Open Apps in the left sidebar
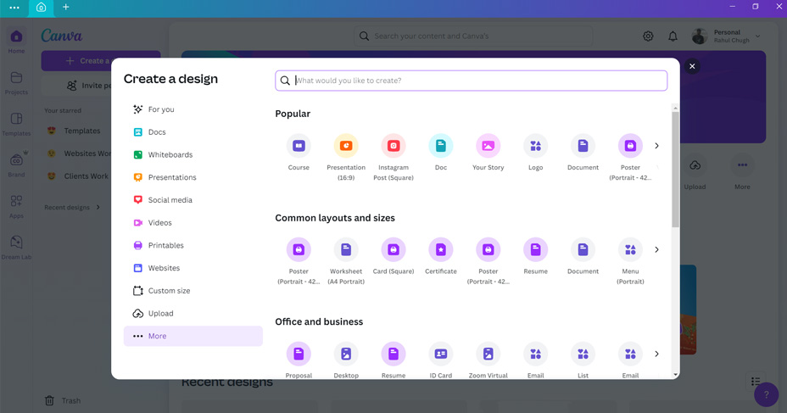 tap(16, 206)
